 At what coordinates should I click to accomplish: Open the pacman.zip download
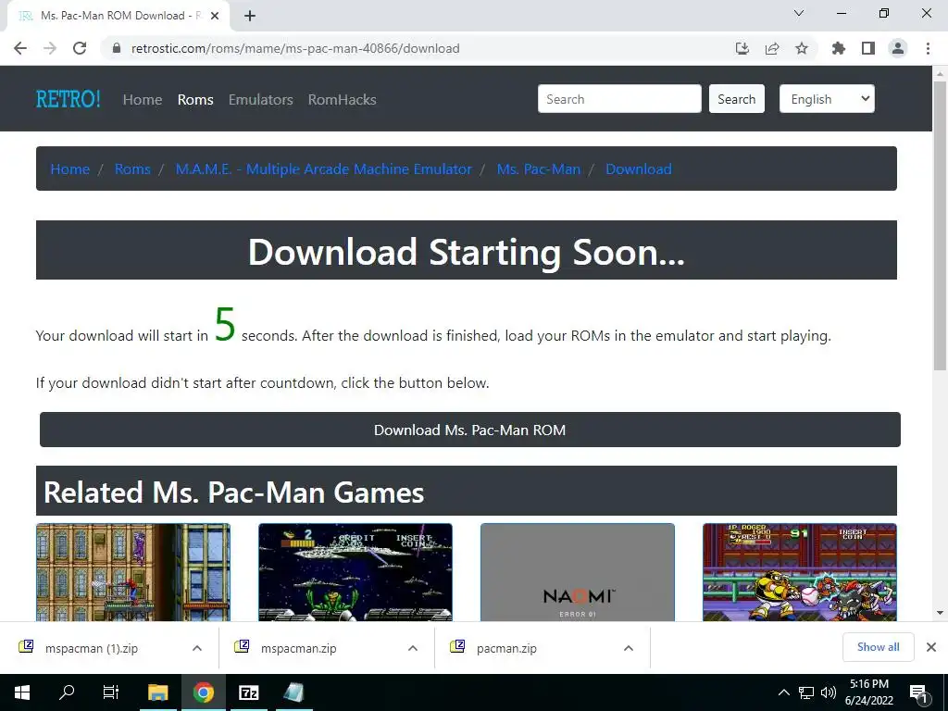506,648
